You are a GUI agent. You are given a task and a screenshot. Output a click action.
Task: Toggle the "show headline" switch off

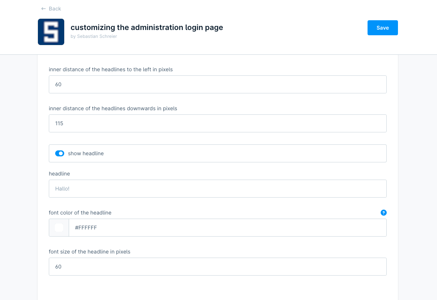click(x=60, y=153)
